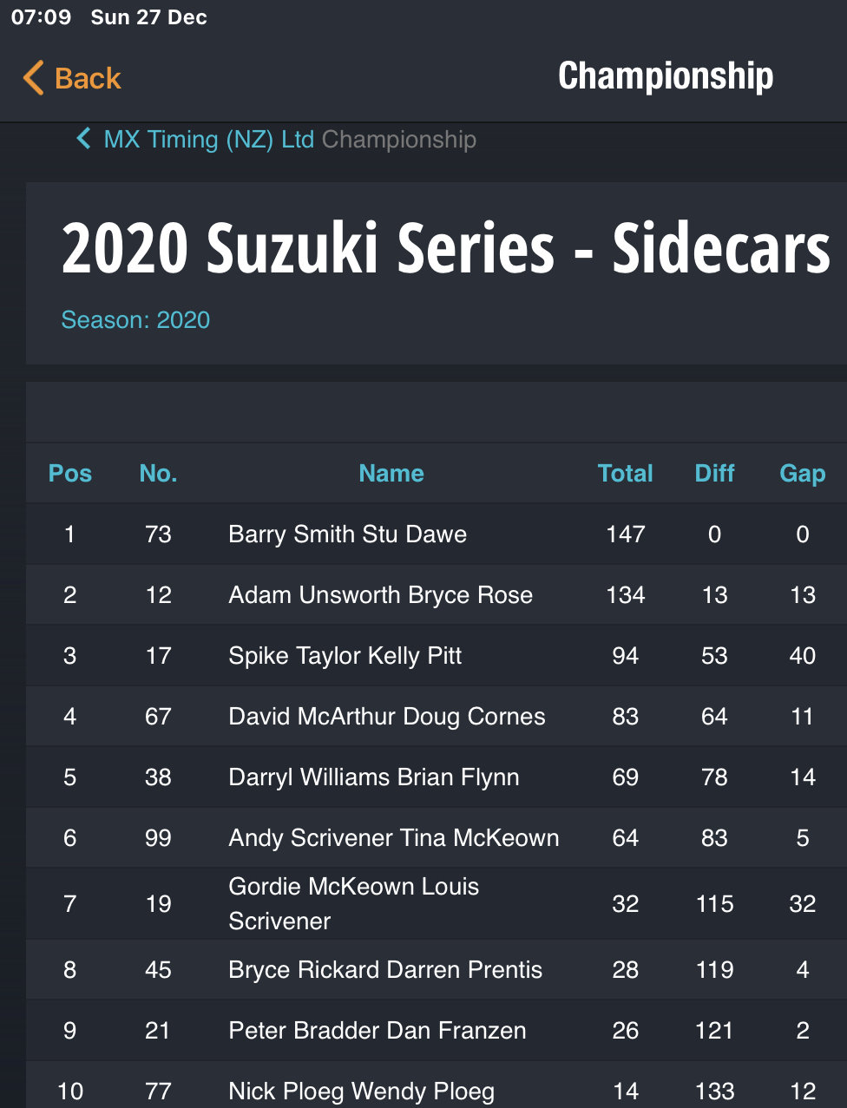Select the Diff column header

click(714, 473)
